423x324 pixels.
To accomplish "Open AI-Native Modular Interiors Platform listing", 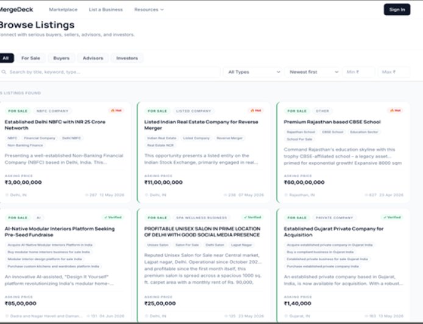I will tap(60, 231).
